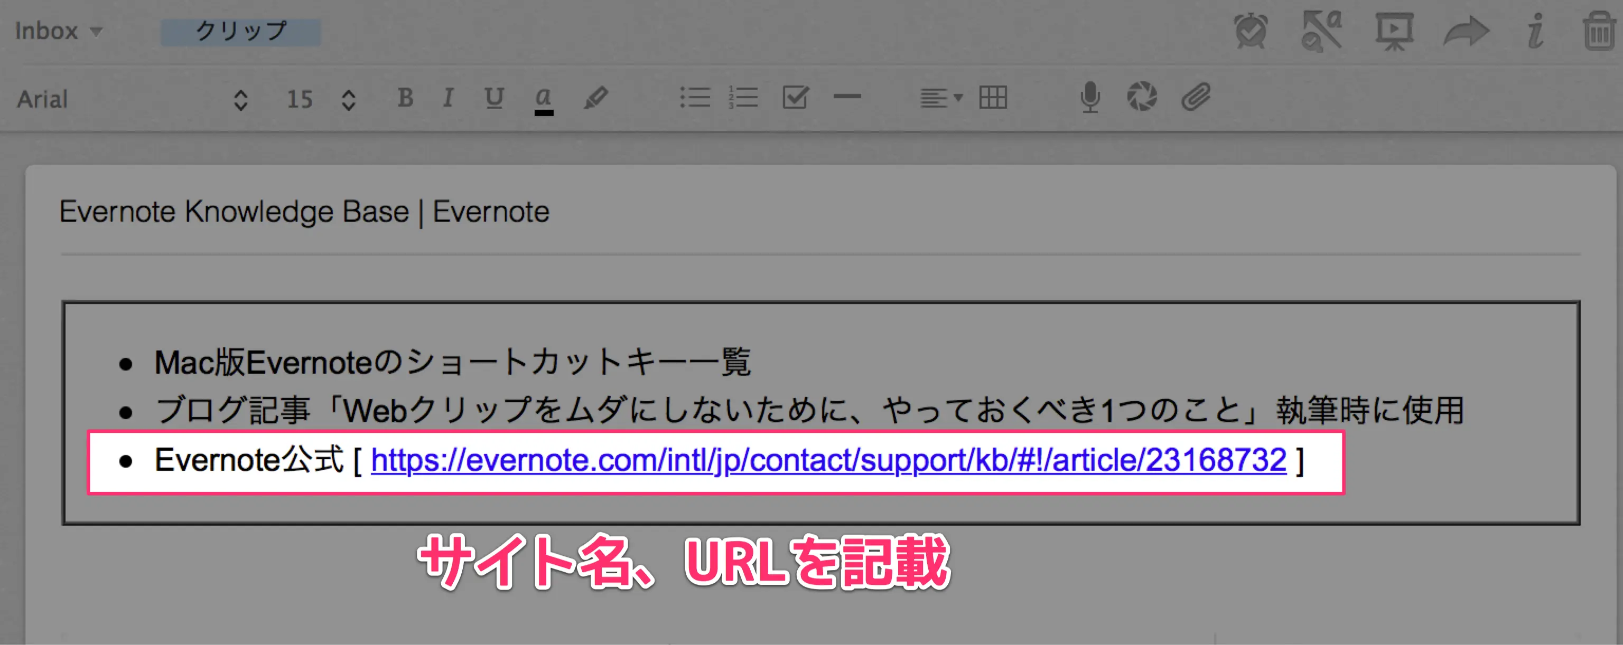The height and width of the screenshot is (645, 1623).
Task: Open the paragraph alignment dropdown
Action: point(939,98)
